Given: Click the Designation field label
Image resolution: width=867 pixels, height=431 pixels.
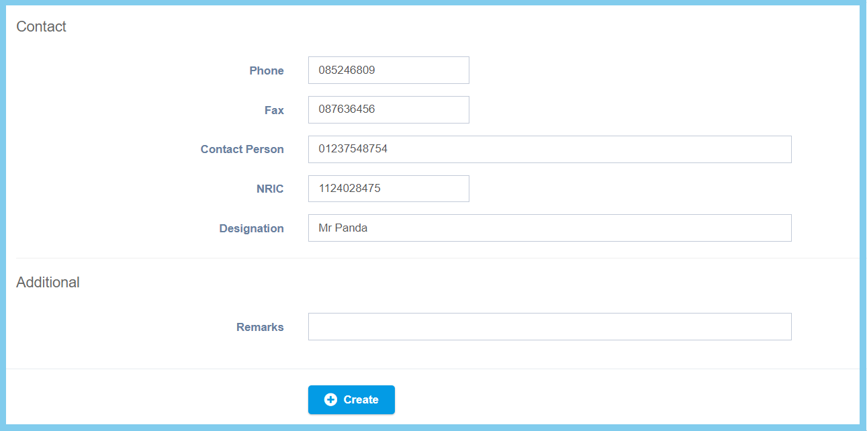Looking at the screenshot, I should click(251, 228).
